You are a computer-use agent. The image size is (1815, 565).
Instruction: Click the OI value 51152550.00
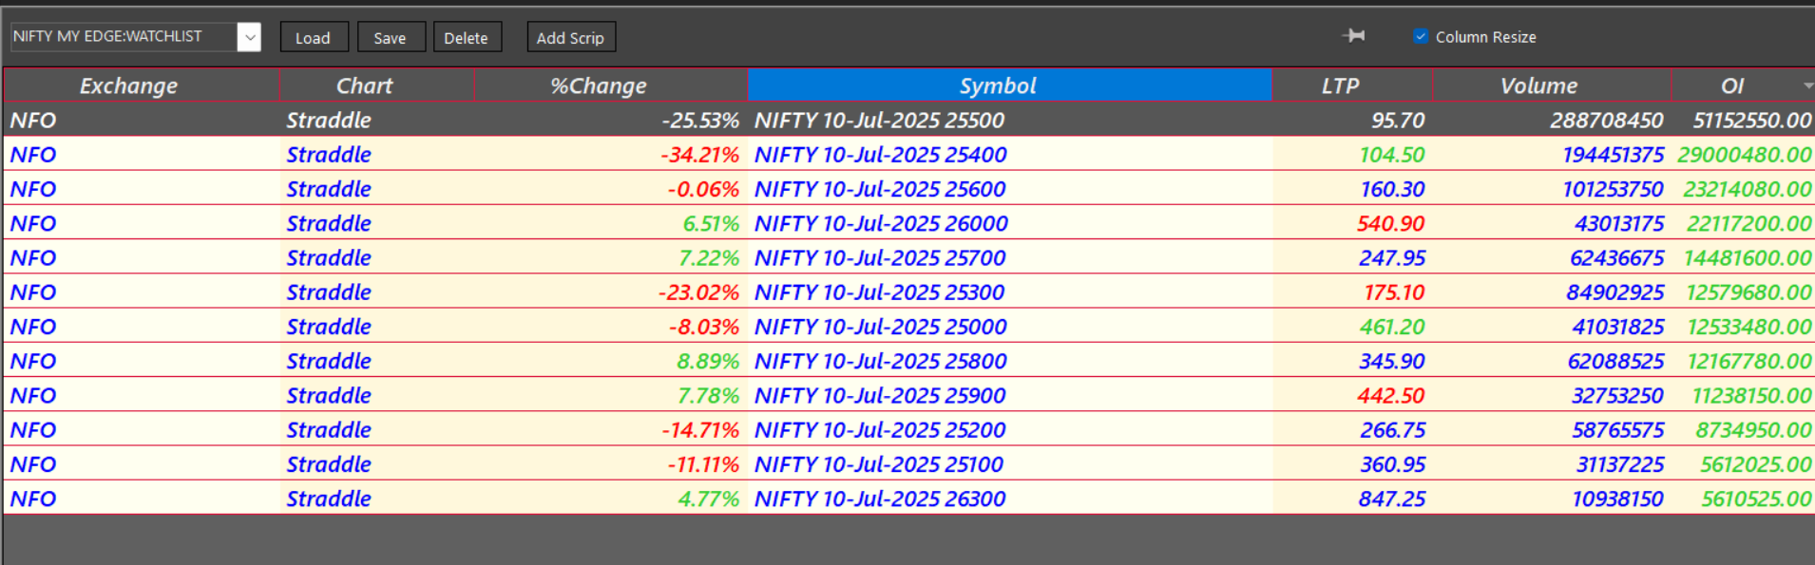(1752, 121)
